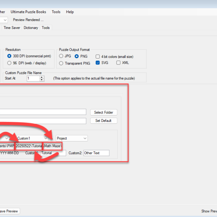Select 300 DPI commercial print resolution
Viewport: 217px width, 217px height.
pyautogui.click(x=9, y=56)
